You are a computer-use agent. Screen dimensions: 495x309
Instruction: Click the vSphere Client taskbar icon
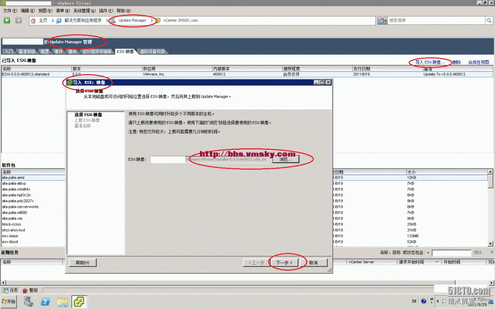79,302
